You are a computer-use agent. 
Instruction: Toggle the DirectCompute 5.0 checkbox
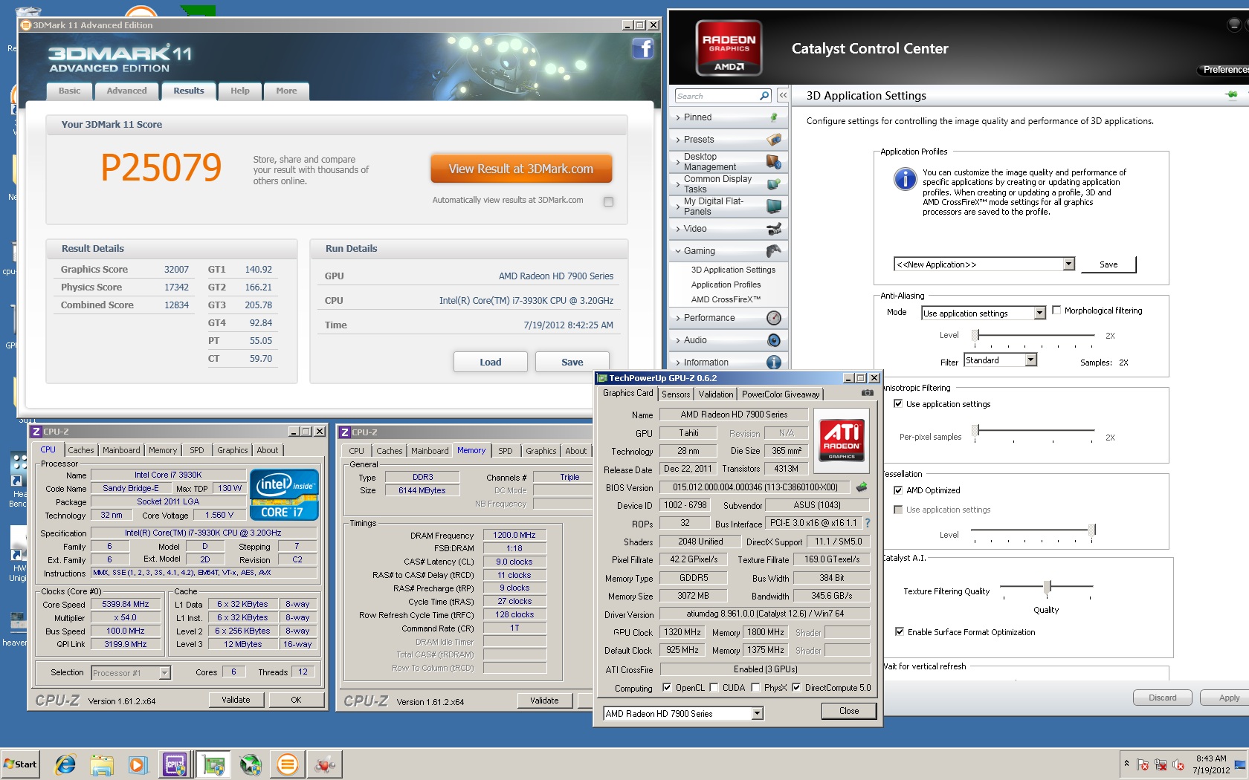(x=796, y=688)
